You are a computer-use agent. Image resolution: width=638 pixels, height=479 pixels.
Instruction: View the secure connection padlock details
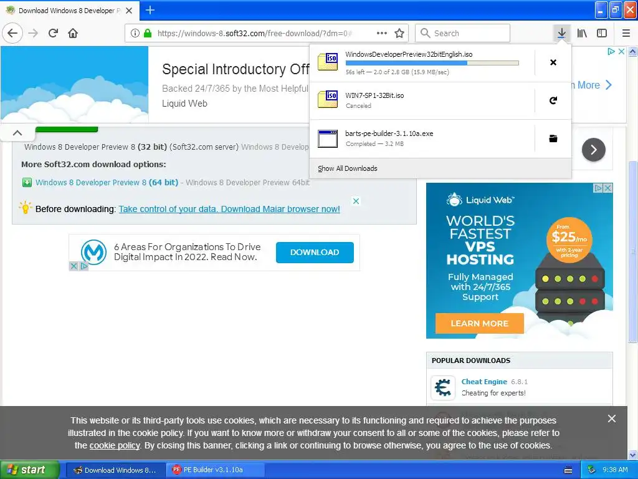(x=147, y=33)
